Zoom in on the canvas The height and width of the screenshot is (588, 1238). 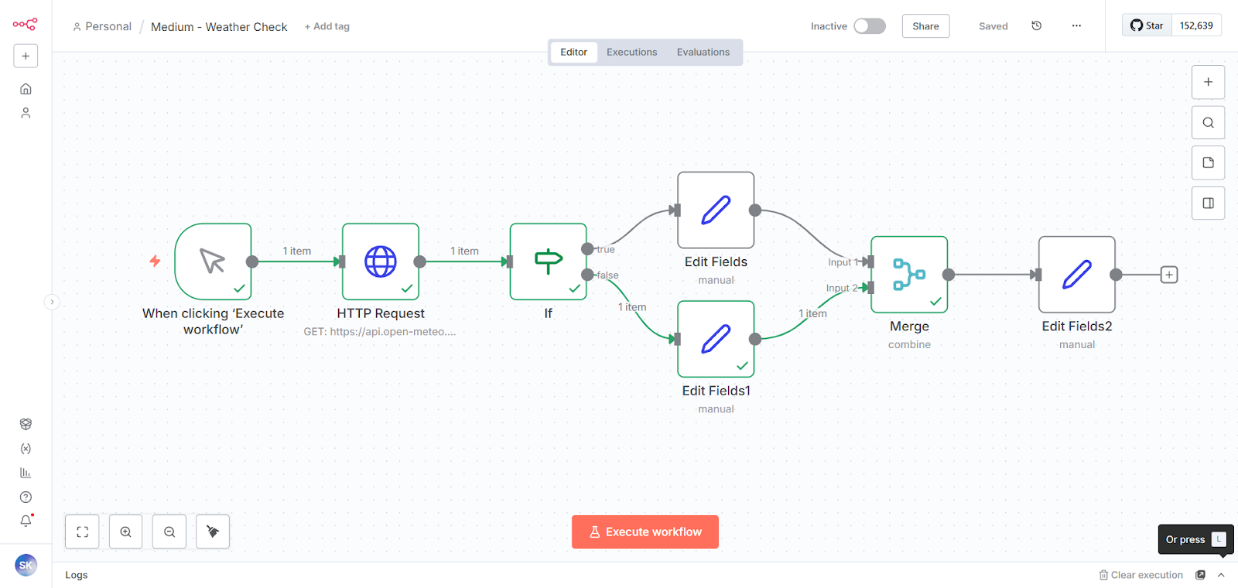point(125,532)
